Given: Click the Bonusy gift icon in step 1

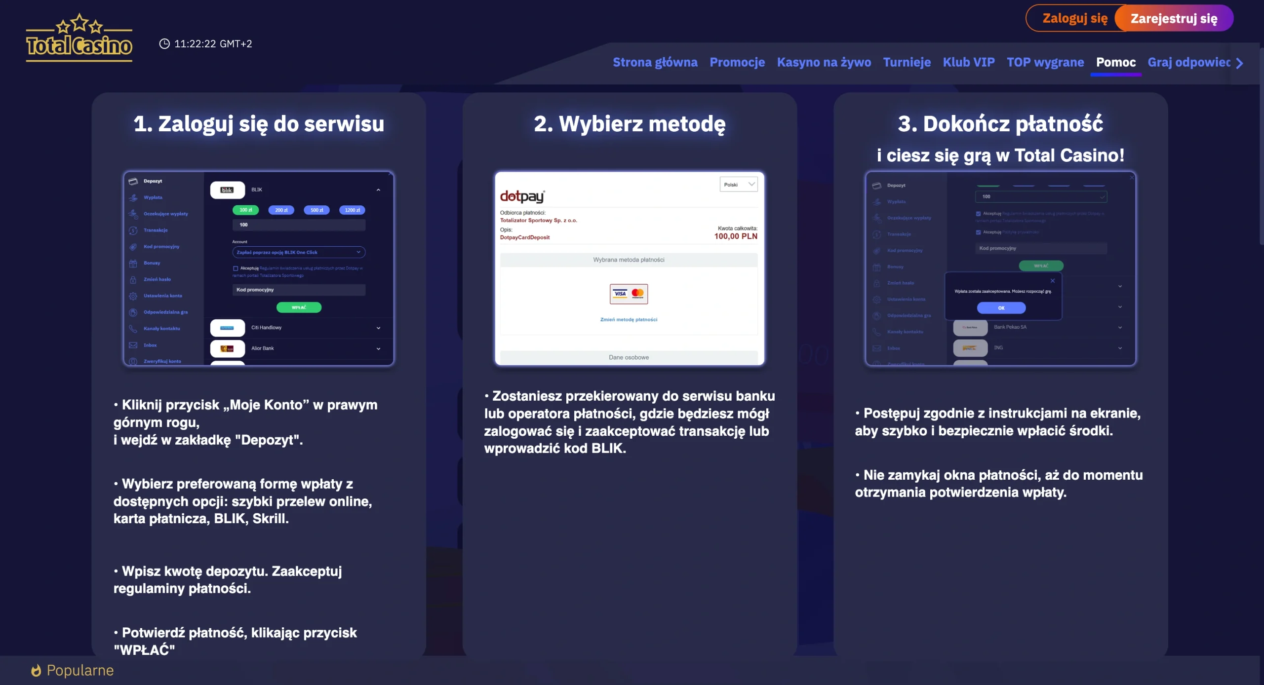Looking at the screenshot, I should coord(133,263).
